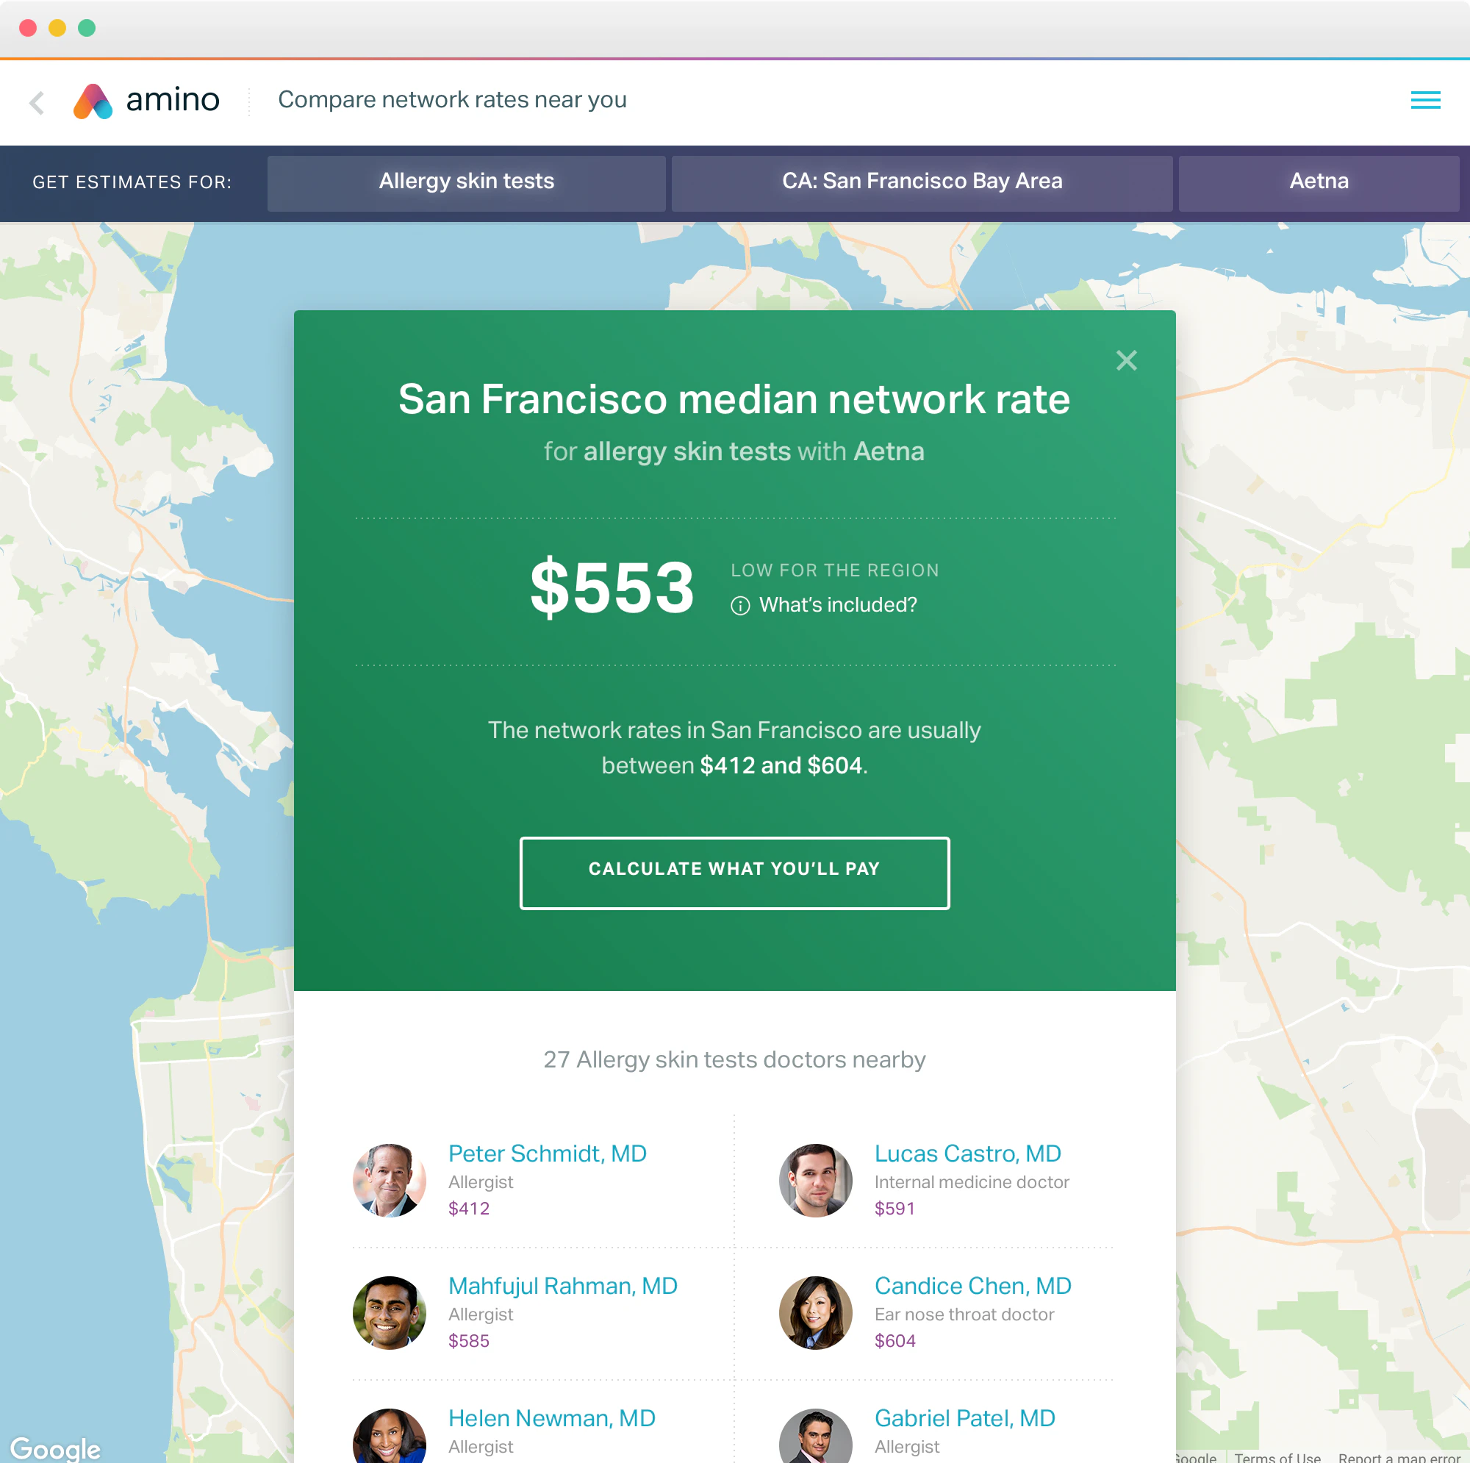Click Gabriel Patel, MD name
This screenshot has width=1470, height=1463.
[964, 1418]
